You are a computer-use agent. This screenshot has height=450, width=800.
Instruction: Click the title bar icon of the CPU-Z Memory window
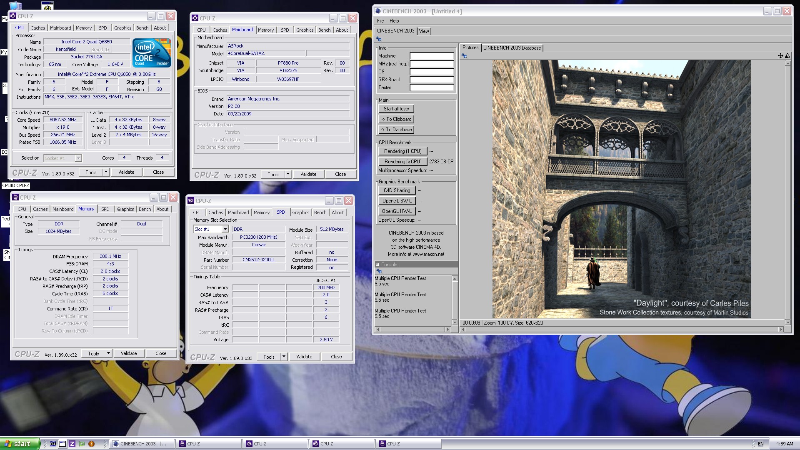click(x=15, y=197)
